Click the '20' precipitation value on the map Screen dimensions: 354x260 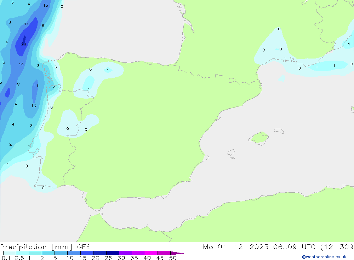(24, 44)
